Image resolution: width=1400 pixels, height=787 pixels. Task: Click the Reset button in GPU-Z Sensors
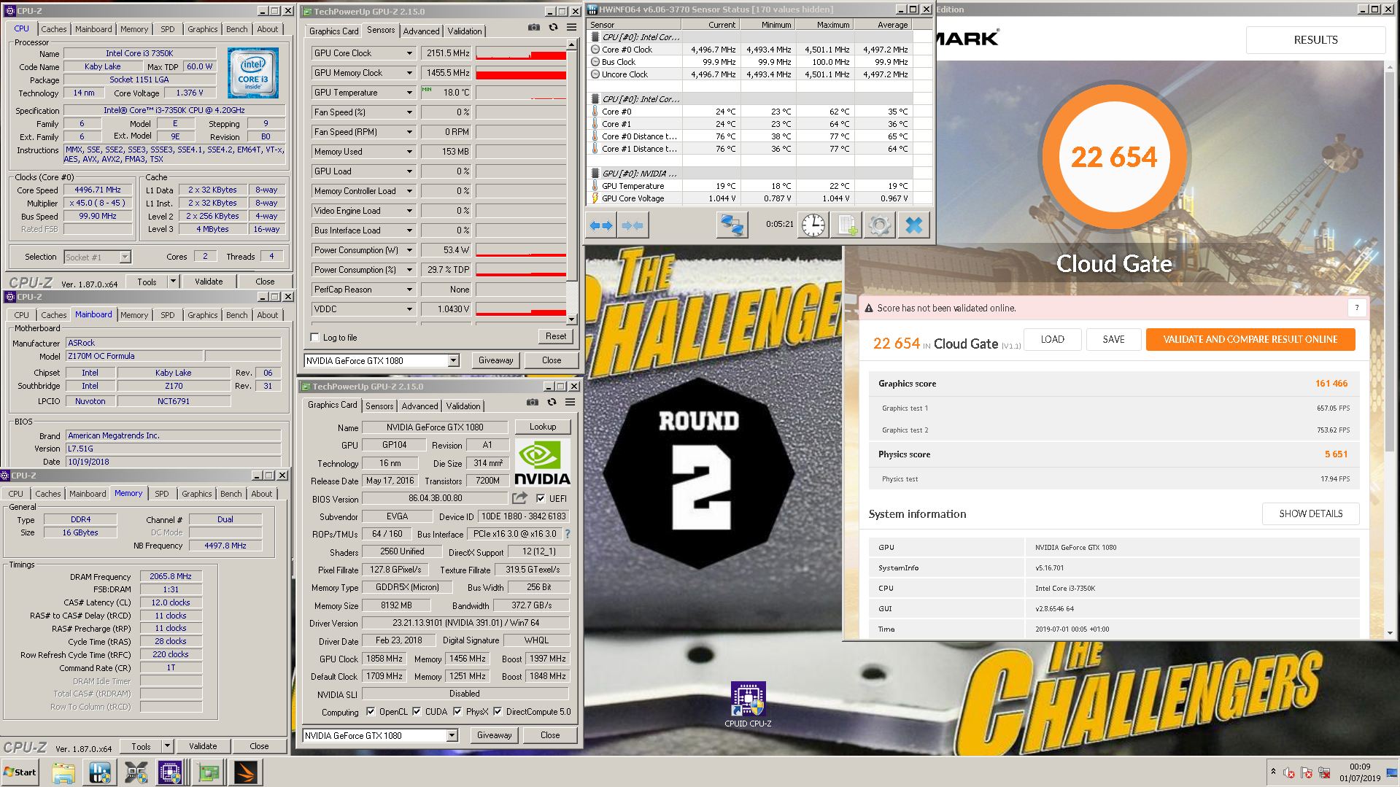click(x=555, y=336)
